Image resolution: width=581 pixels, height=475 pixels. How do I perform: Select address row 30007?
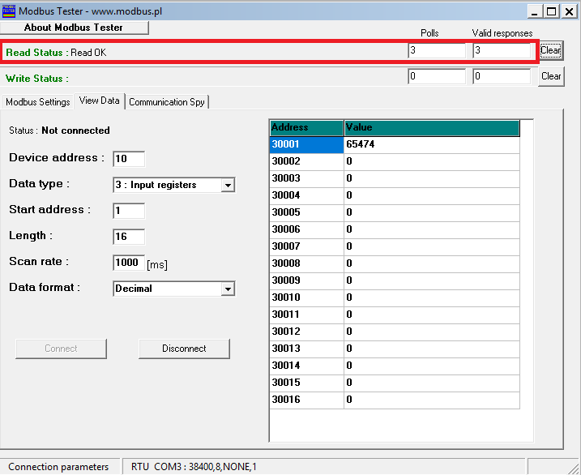[x=307, y=246]
